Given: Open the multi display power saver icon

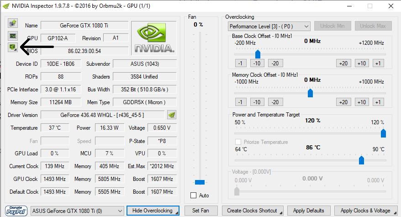Looking at the screenshot, I should click(x=12, y=48).
